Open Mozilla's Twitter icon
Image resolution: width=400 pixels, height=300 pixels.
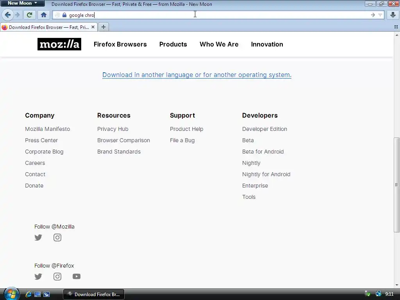tap(38, 237)
